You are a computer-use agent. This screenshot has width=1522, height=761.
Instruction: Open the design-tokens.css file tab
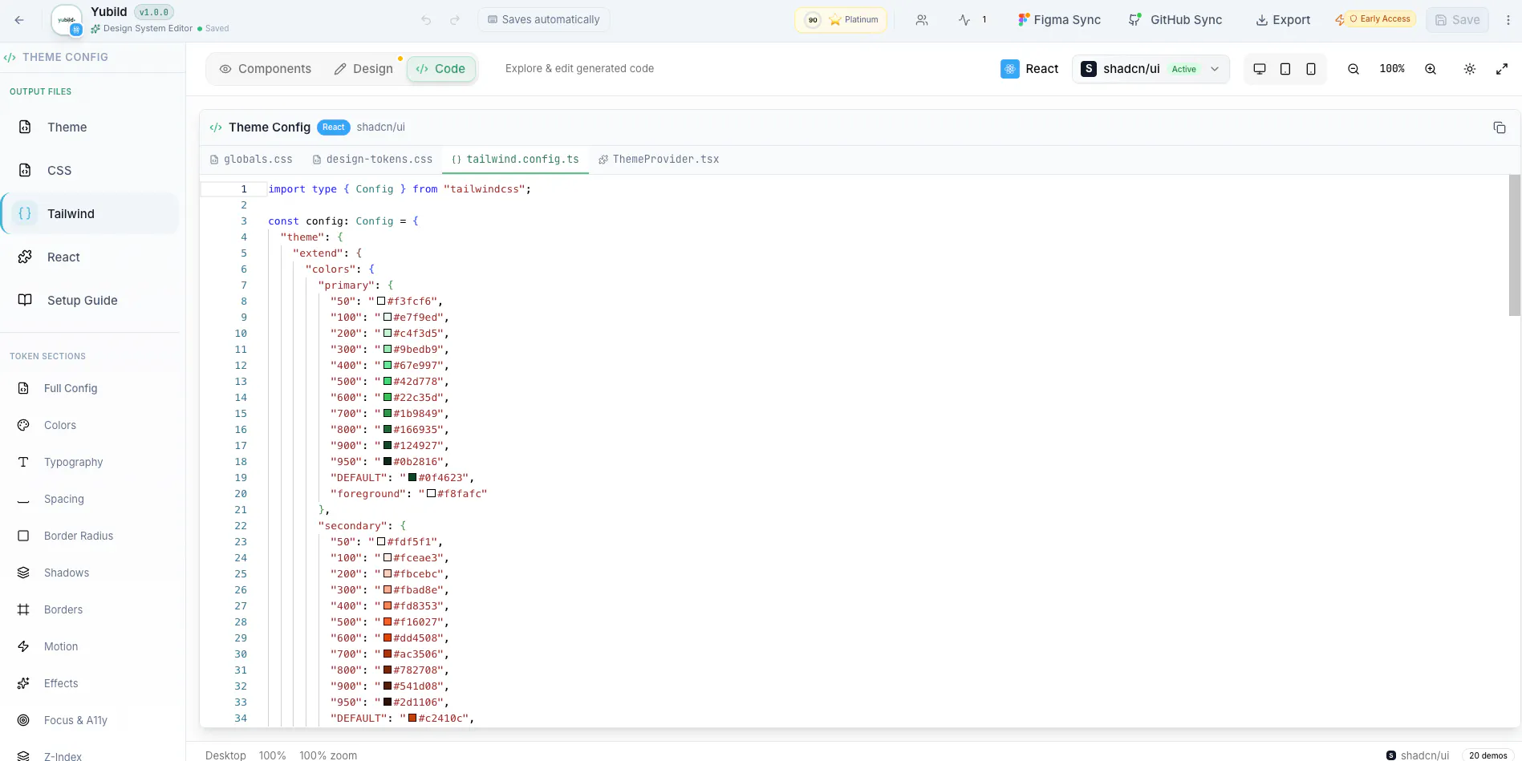(372, 160)
